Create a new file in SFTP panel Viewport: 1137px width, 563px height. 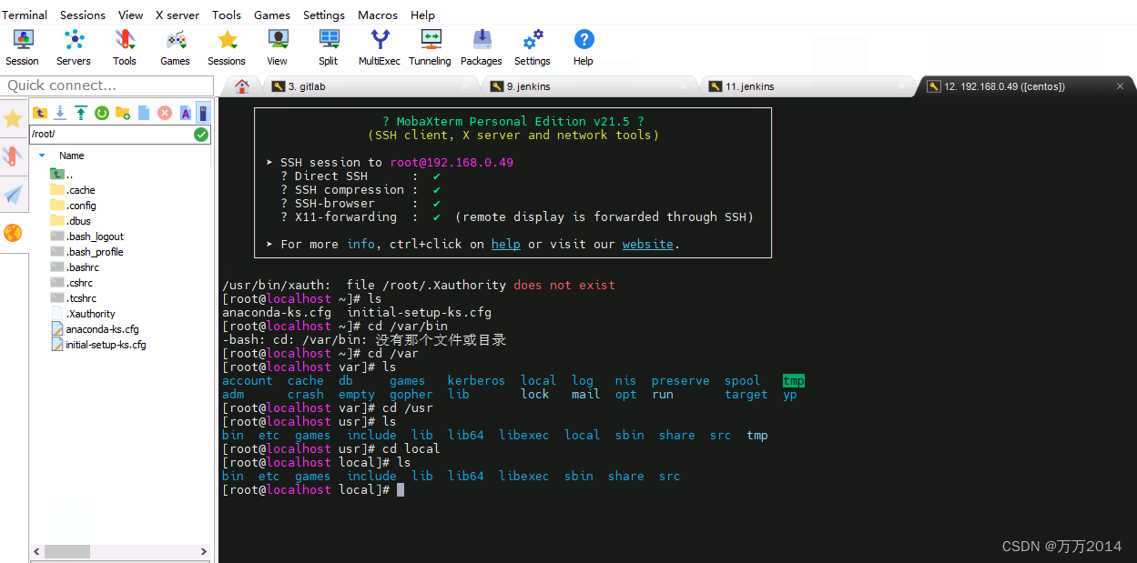tap(144, 113)
